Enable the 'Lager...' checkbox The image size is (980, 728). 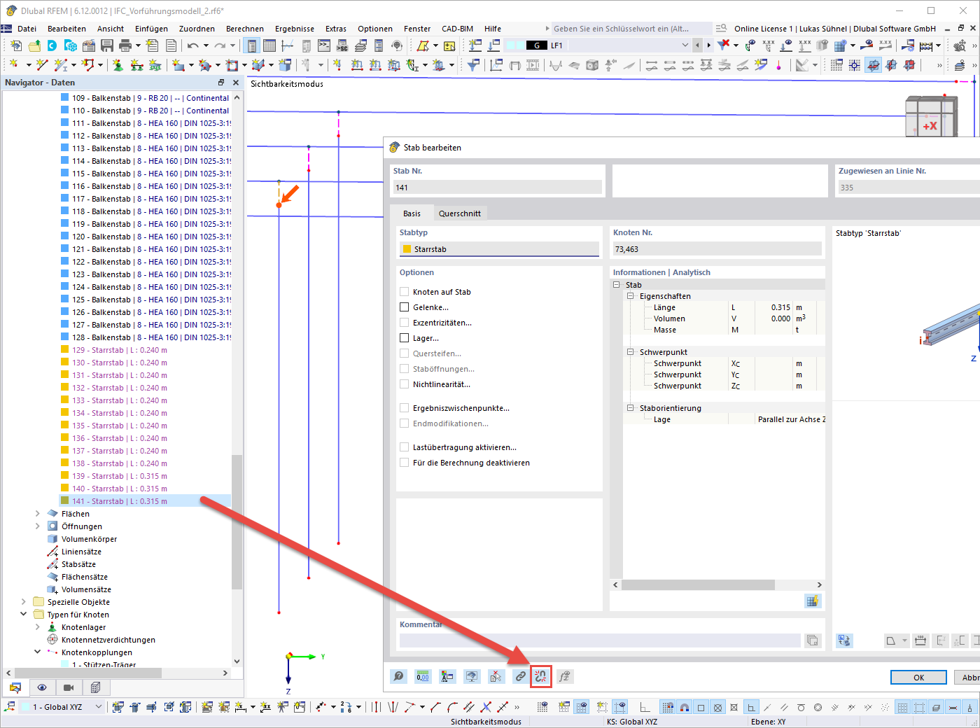(x=404, y=338)
